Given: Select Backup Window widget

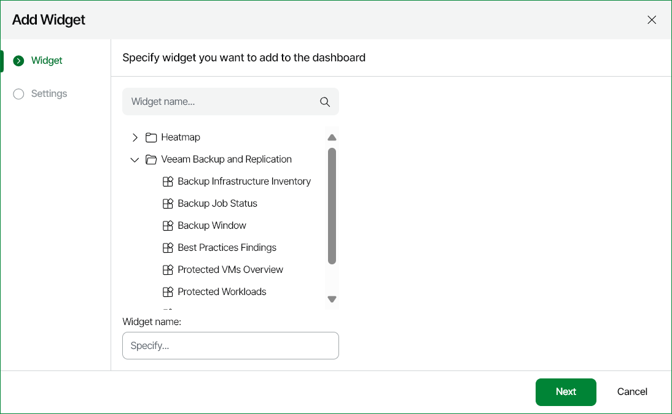Looking at the screenshot, I should point(212,226).
